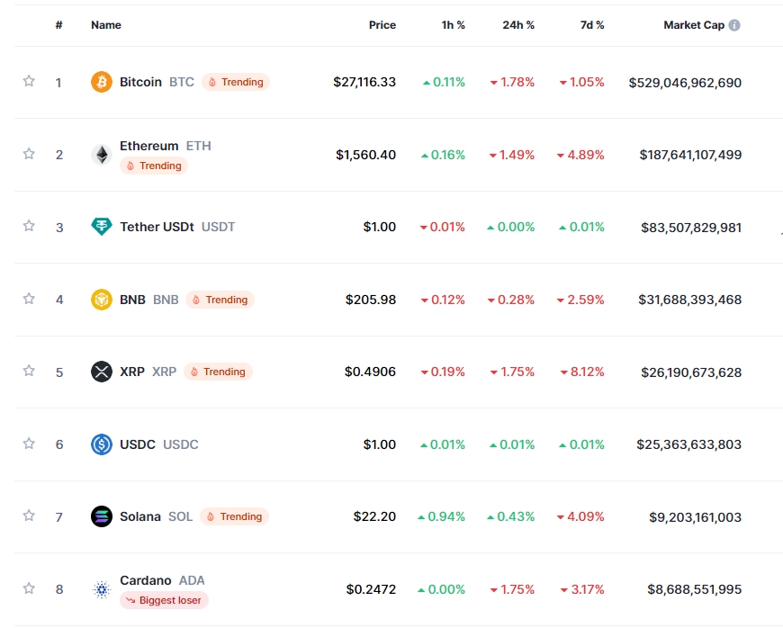Viewport: 783px width, 628px height.
Task: Sort coins by 24h % header
Action: (518, 25)
